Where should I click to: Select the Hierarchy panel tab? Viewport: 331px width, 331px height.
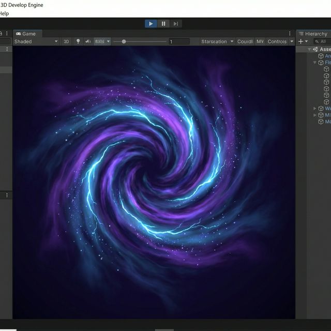tap(313, 34)
